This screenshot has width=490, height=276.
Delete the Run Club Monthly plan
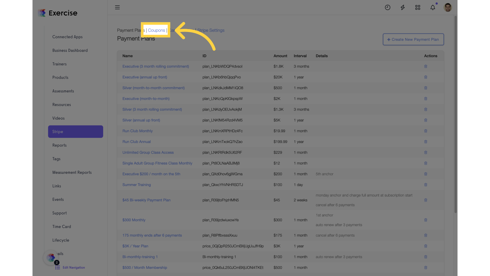[426, 131]
